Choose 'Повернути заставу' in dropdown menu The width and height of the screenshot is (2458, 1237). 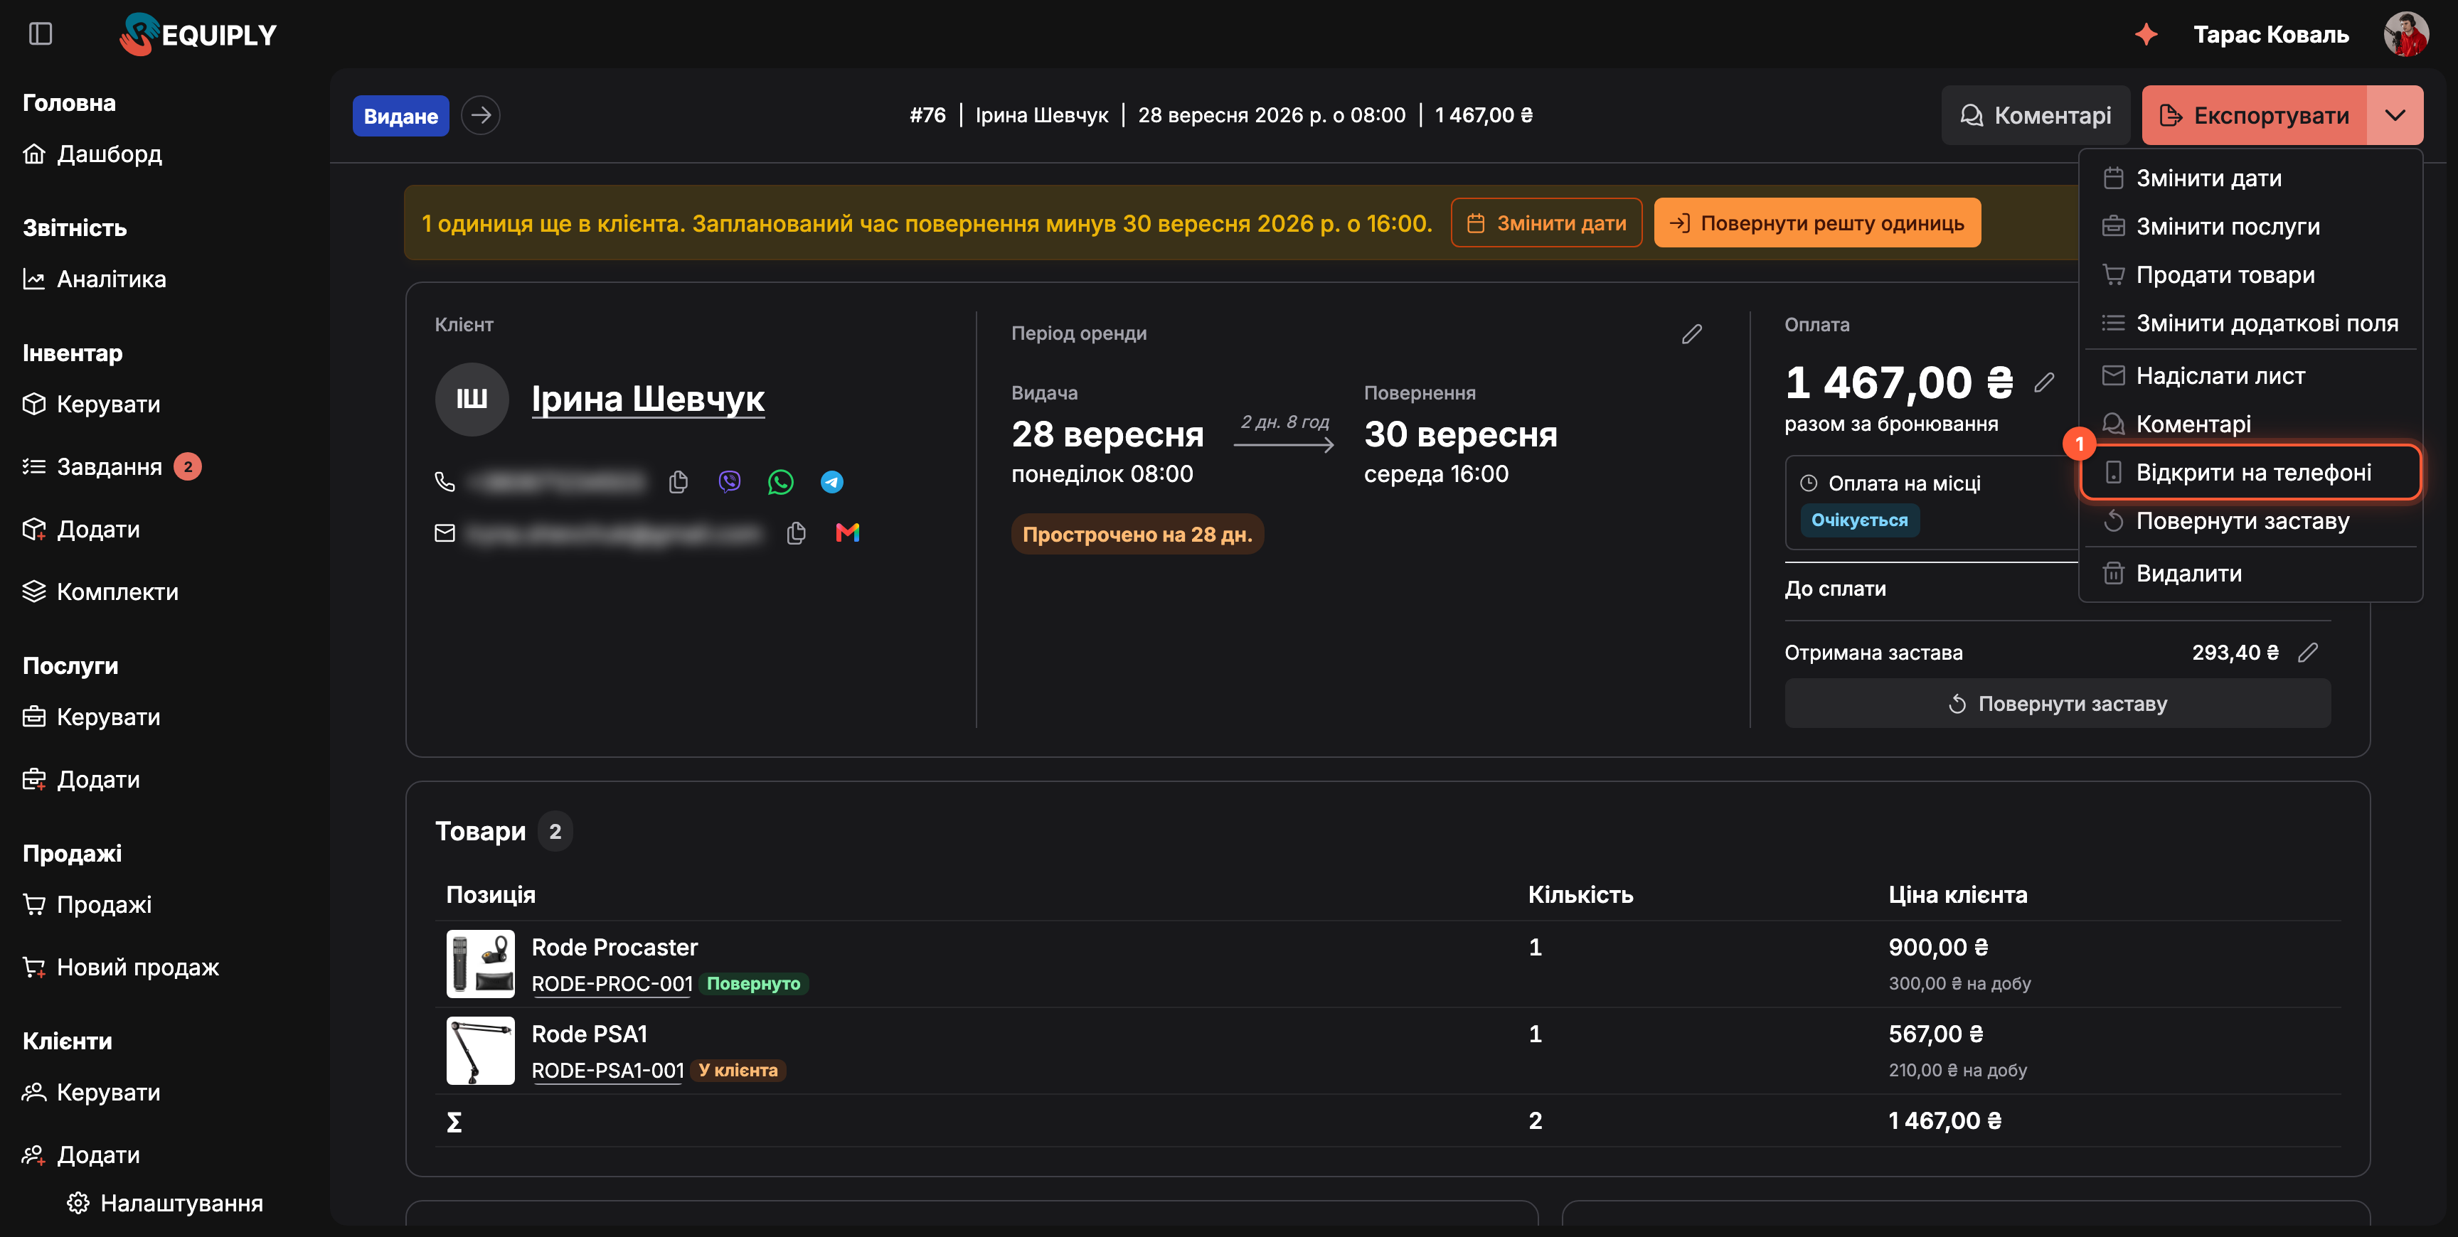pyautogui.click(x=2251, y=520)
